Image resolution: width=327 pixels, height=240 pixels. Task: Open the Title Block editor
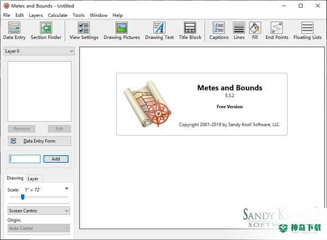[190, 31]
